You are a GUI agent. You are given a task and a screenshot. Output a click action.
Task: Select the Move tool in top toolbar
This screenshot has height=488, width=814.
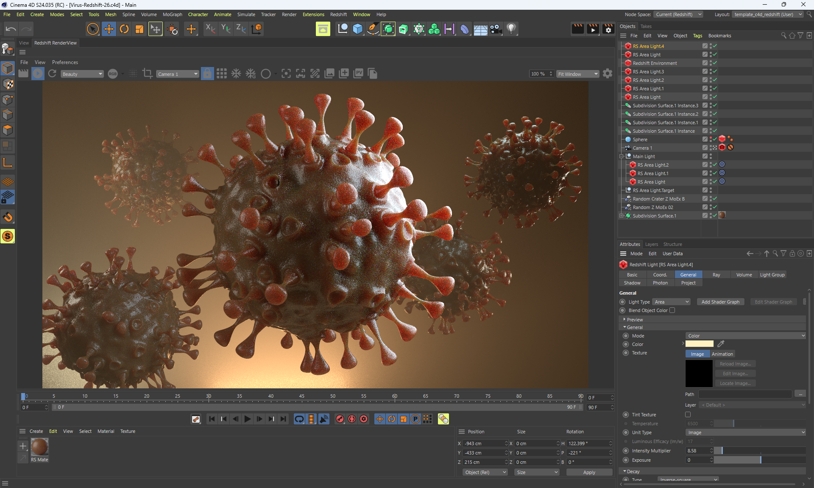click(x=109, y=29)
